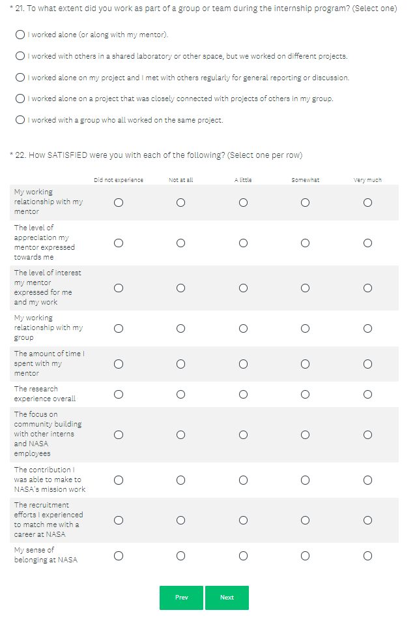Rate 'research experience overall' as Very much
The width and height of the screenshot is (415, 623).
pos(367,394)
